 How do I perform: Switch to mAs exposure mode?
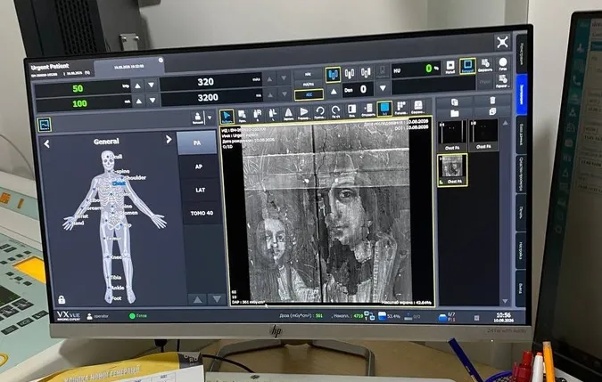click(x=309, y=74)
